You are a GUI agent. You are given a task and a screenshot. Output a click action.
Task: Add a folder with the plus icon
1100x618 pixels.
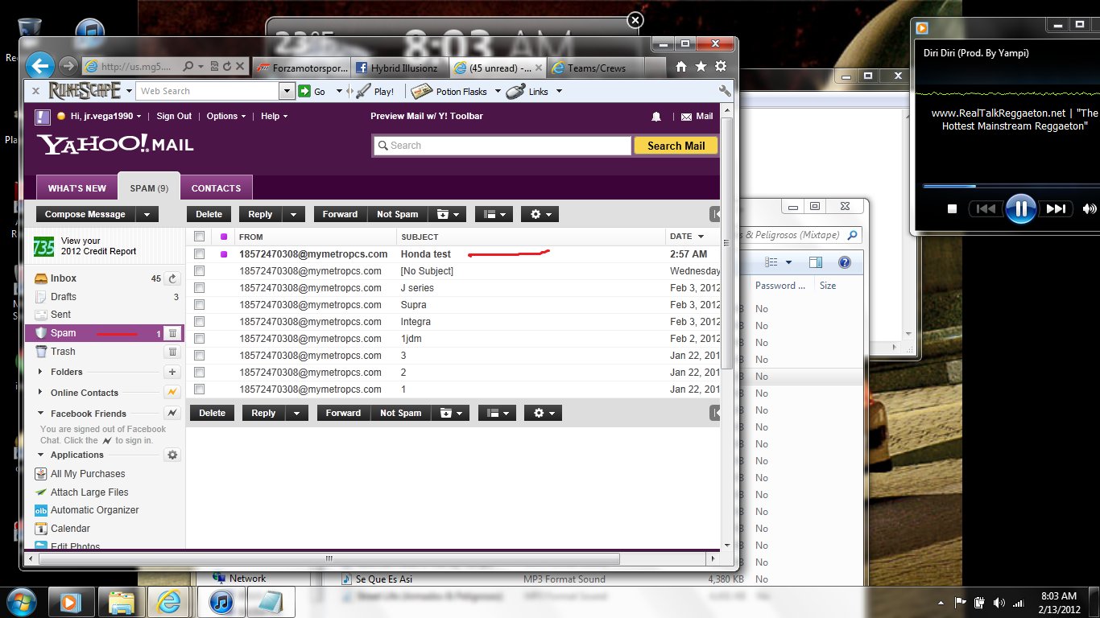[172, 372]
